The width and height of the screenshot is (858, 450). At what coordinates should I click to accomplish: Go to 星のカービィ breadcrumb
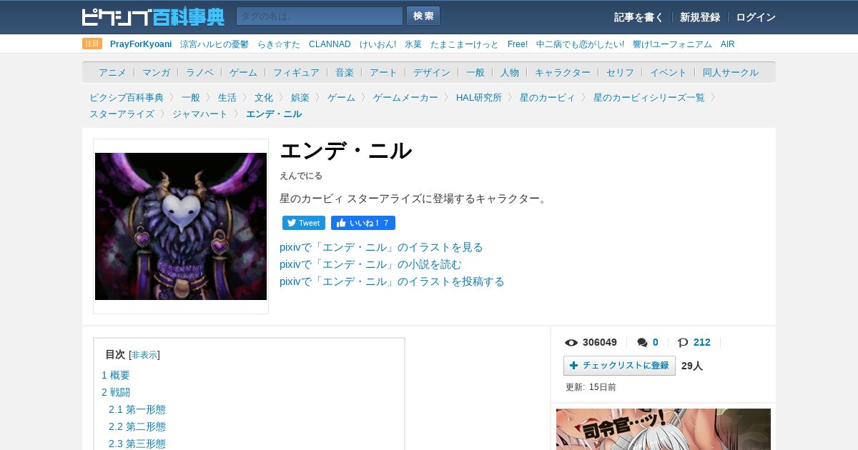pyautogui.click(x=548, y=97)
